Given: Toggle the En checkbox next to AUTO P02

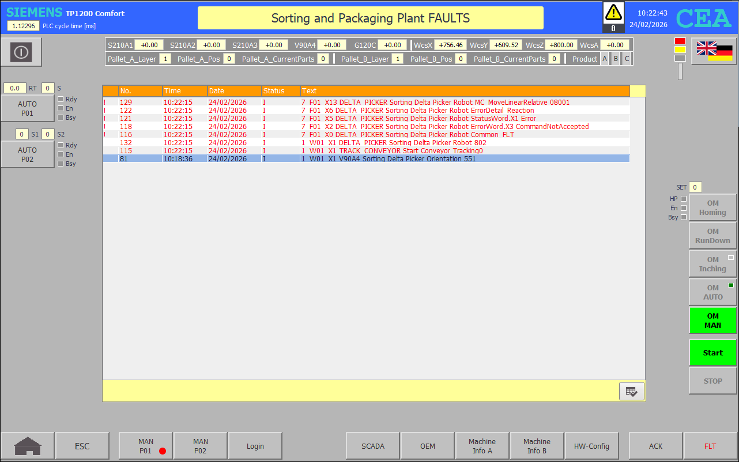Looking at the screenshot, I should pos(61,154).
